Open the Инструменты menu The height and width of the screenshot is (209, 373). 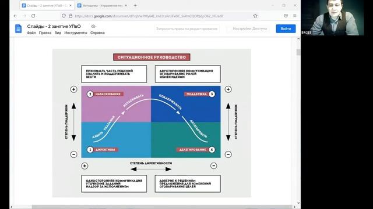(76, 33)
